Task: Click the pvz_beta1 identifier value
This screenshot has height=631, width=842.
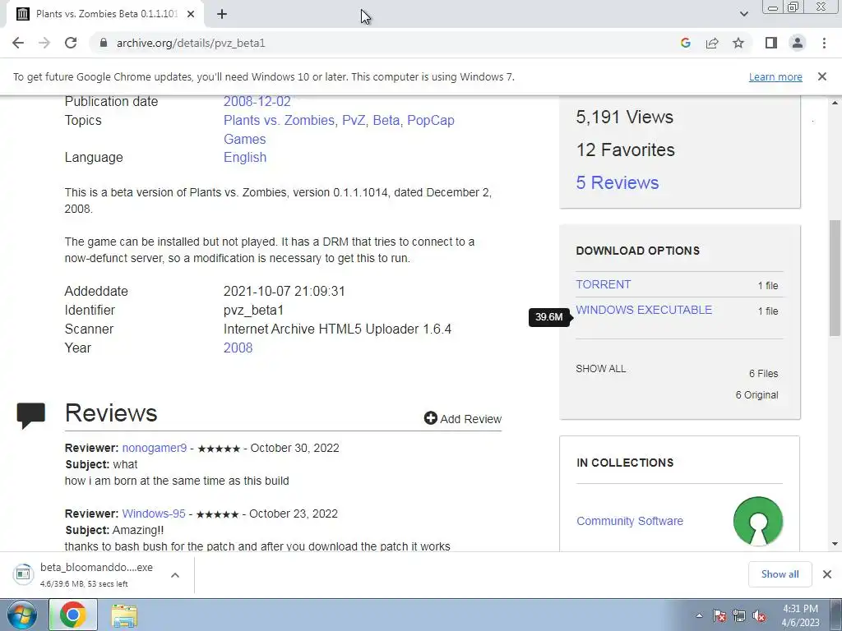Action: click(253, 310)
